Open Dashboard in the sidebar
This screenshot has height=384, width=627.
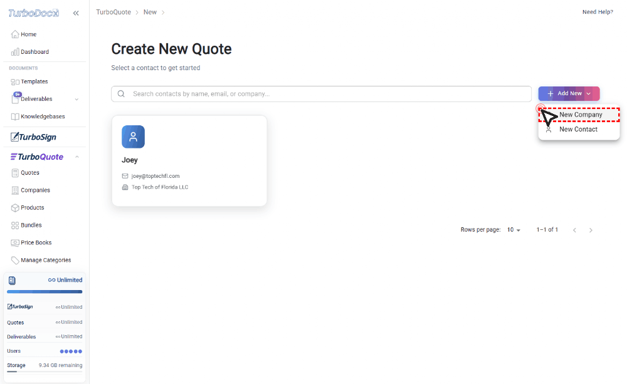tap(34, 52)
